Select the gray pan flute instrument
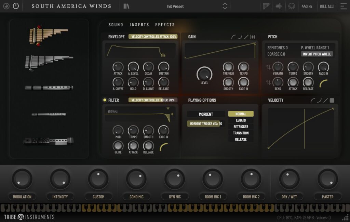This screenshot has height=222, width=350. click(49, 63)
